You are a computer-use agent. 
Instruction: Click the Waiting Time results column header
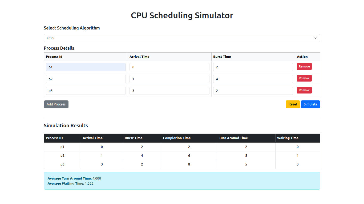(297, 138)
